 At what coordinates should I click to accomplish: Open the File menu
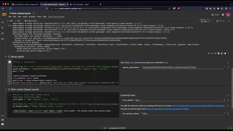coord(10,17)
